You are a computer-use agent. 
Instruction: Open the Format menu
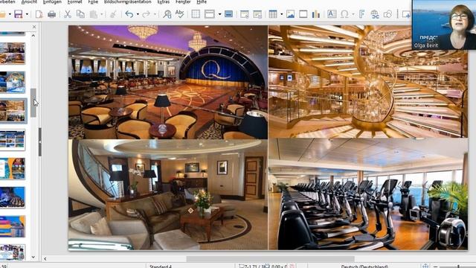point(74,1)
